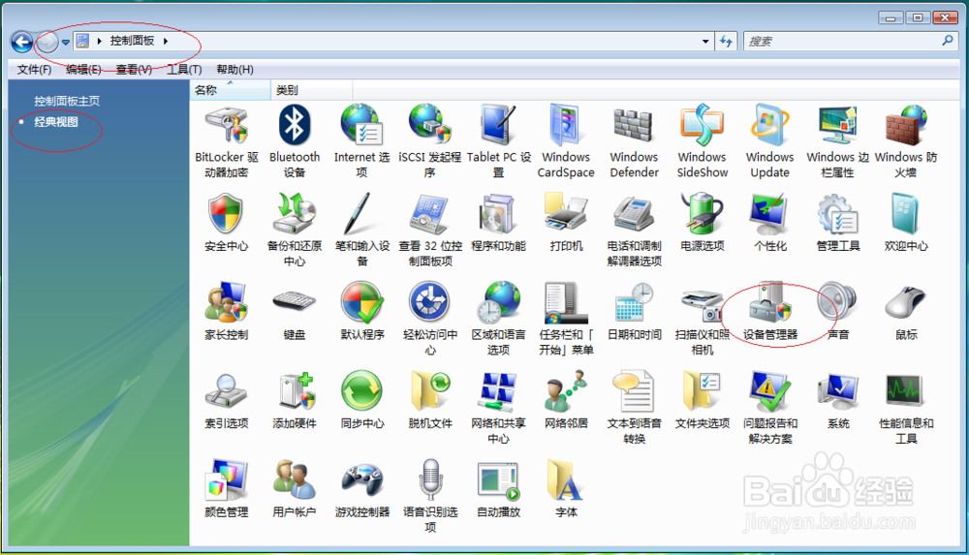
Task: Open 系统 icon
Action: [x=838, y=392]
